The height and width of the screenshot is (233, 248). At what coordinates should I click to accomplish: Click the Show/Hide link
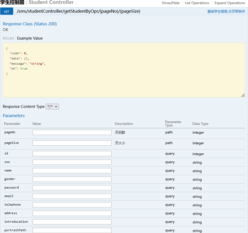[x=171, y=3]
